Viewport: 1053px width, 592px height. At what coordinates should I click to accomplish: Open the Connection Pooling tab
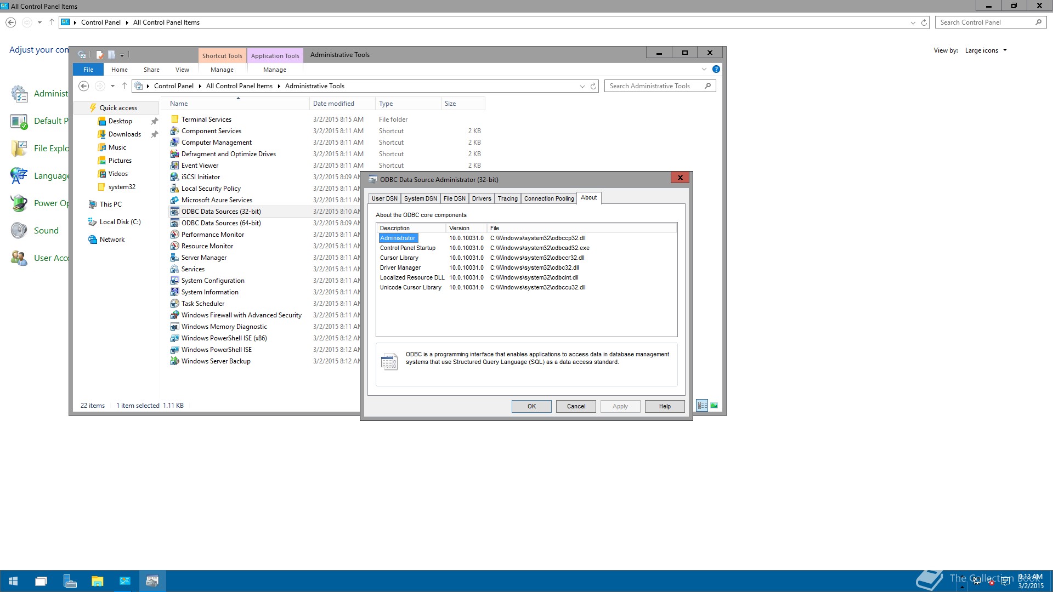tap(549, 198)
